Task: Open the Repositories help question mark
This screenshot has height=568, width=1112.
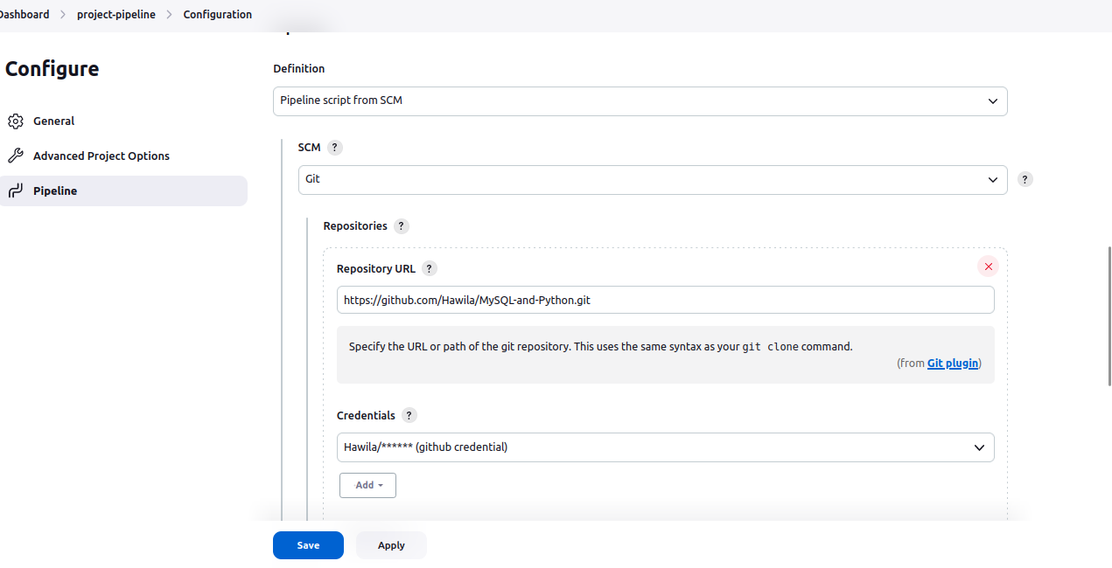Action: coord(401,225)
